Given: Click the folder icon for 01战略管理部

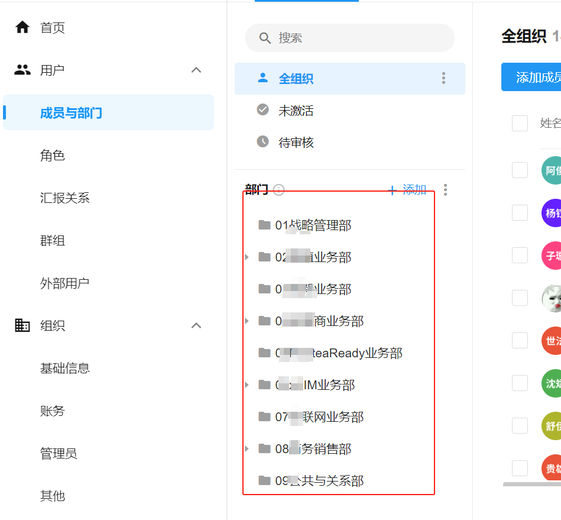Looking at the screenshot, I should pyautogui.click(x=264, y=225).
